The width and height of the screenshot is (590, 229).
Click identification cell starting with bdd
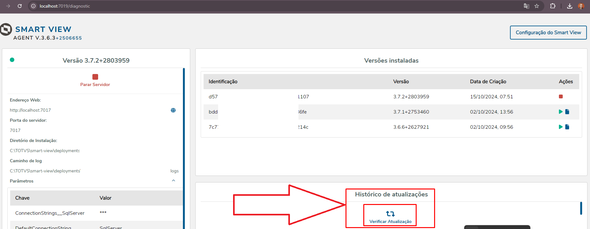click(258, 112)
